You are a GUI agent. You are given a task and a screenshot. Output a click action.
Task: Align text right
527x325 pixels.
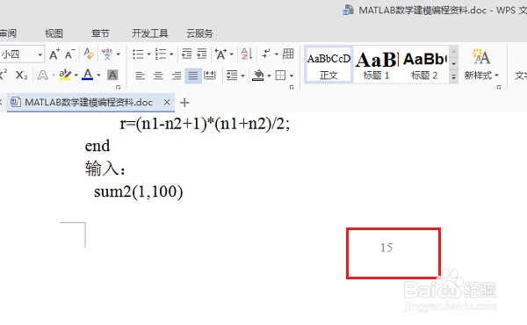click(177, 76)
